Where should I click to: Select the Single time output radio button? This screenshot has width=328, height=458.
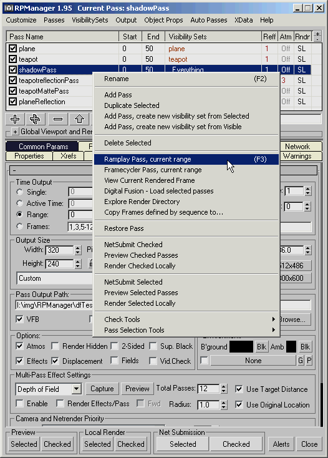coord(19,192)
